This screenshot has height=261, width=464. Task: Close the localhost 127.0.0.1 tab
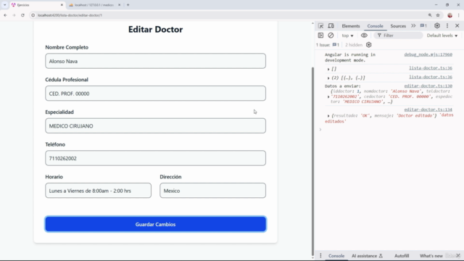119,5
